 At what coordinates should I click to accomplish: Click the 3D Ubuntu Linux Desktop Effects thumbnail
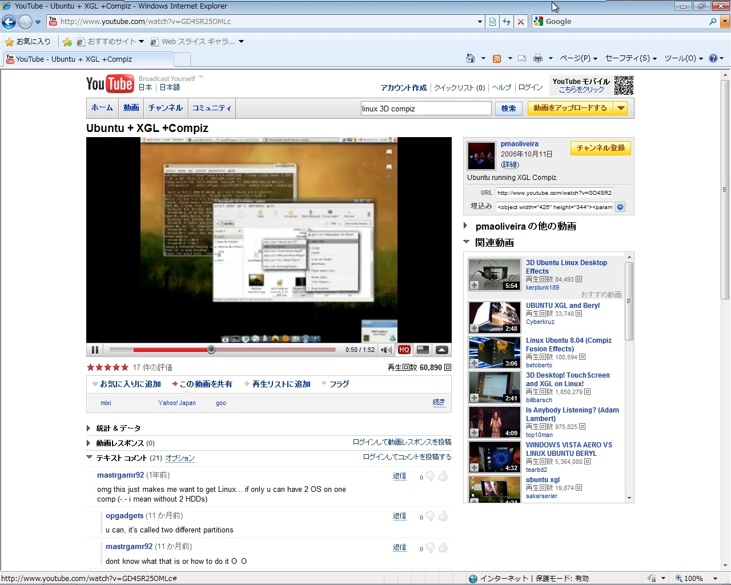coord(494,274)
